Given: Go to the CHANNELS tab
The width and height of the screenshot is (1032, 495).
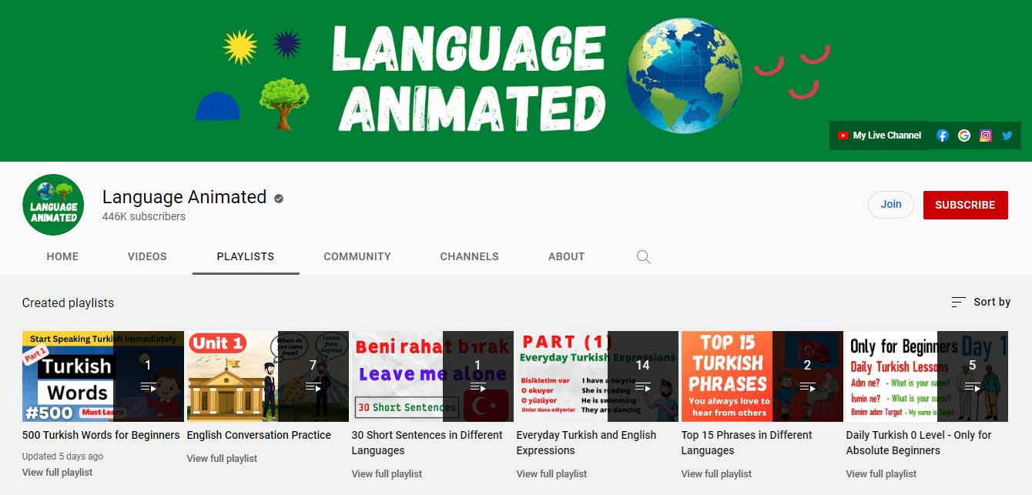Looking at the screenshot, I should (469, 256).
